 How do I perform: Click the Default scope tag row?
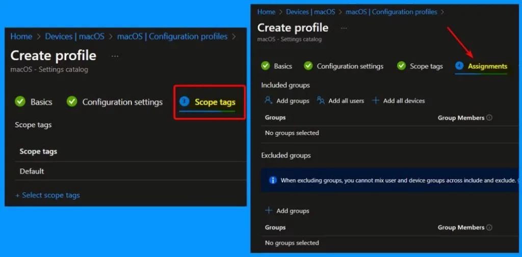(x=130, y=171)
